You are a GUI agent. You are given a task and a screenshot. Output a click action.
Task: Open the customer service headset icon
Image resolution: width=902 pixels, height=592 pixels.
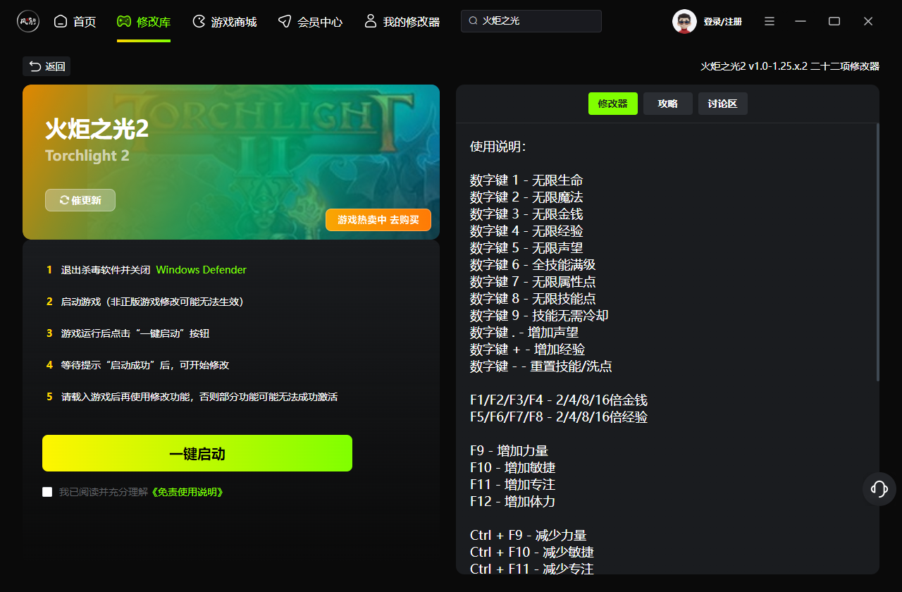pos(879,489)
